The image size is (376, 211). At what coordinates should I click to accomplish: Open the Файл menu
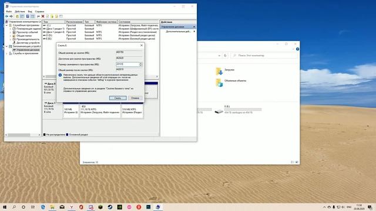point(9,12)
